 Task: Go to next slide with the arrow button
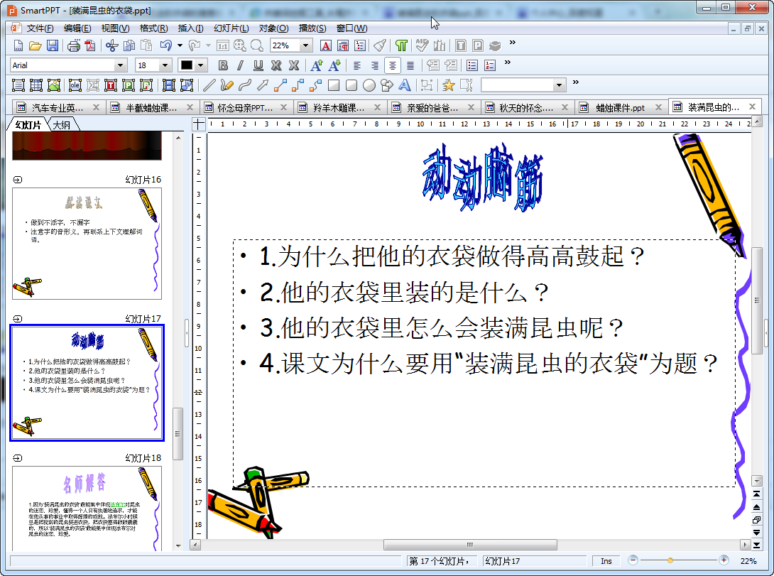click(756, 533)
